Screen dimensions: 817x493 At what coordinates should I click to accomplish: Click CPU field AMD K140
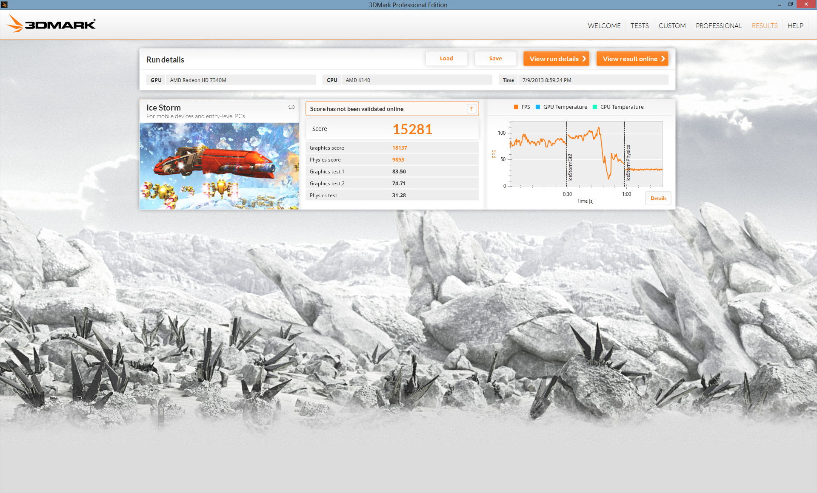coord(417,80)
